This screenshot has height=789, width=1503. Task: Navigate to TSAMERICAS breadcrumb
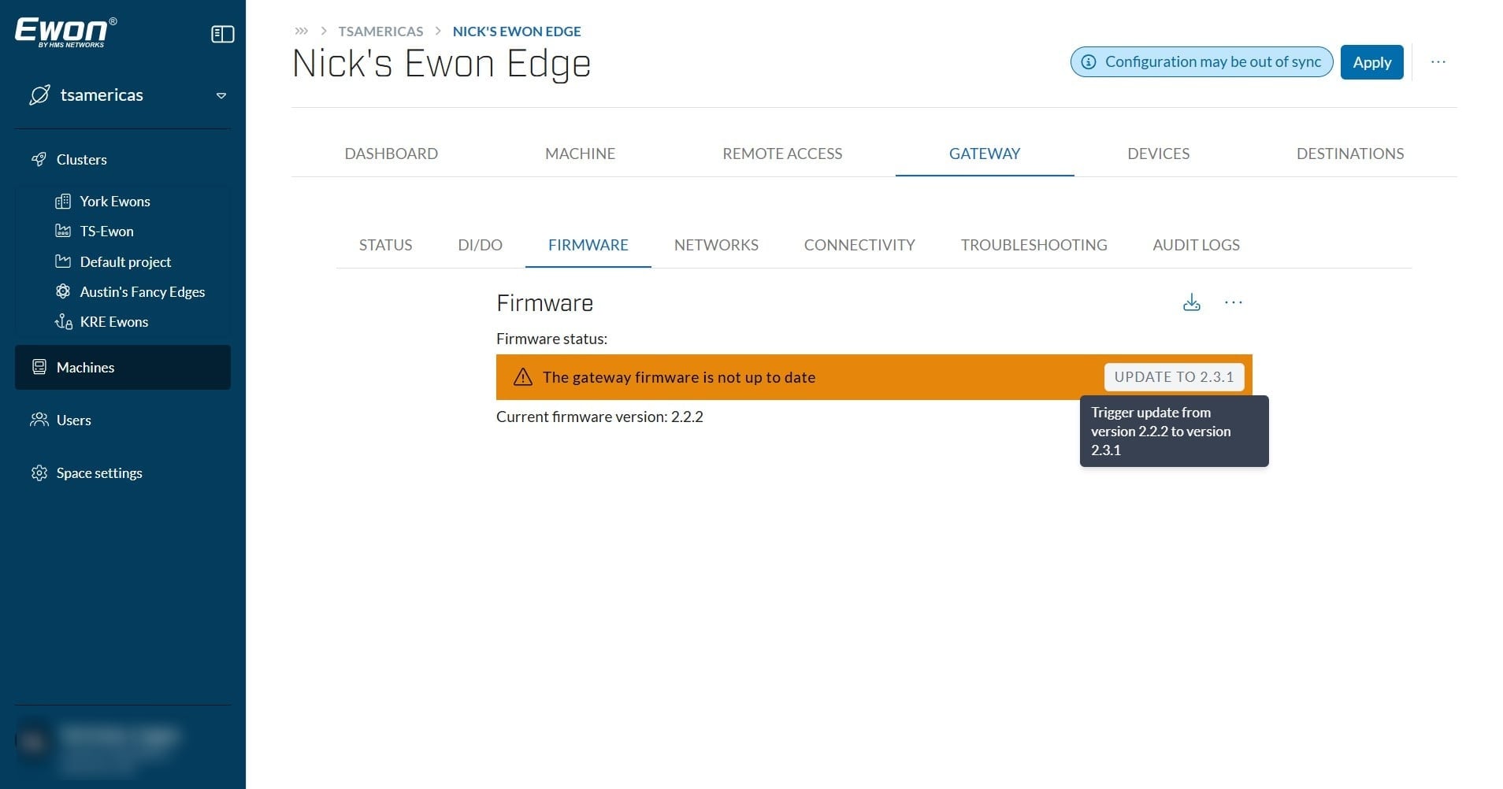coord(380,31)
